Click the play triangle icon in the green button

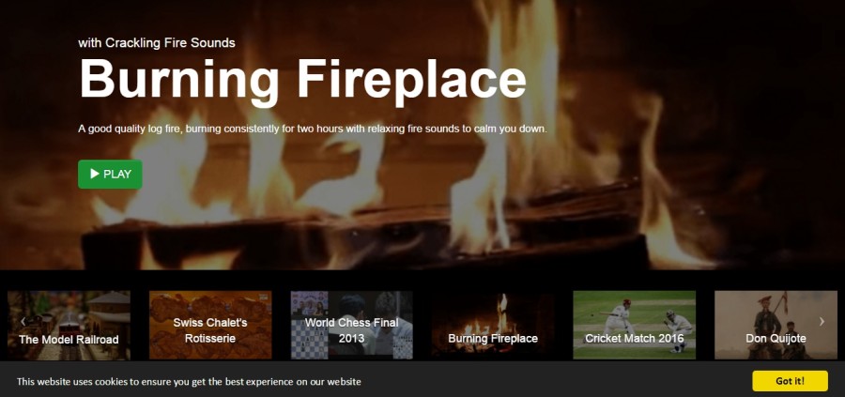point(95,174)
